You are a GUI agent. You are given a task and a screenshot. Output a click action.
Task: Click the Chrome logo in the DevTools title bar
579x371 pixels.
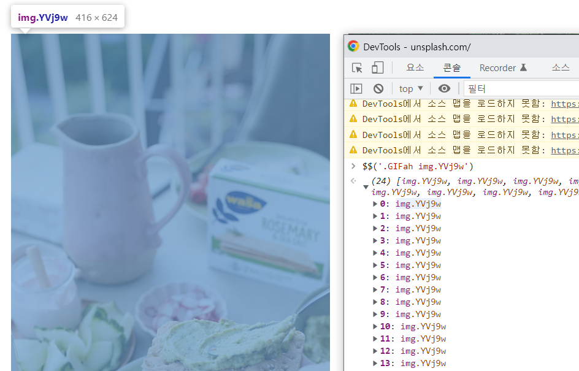click(x=353, y=46)
